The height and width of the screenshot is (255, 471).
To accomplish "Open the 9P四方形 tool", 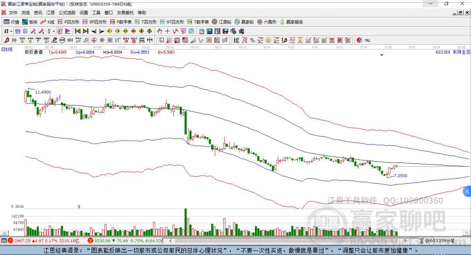I will tap(95, 22).
